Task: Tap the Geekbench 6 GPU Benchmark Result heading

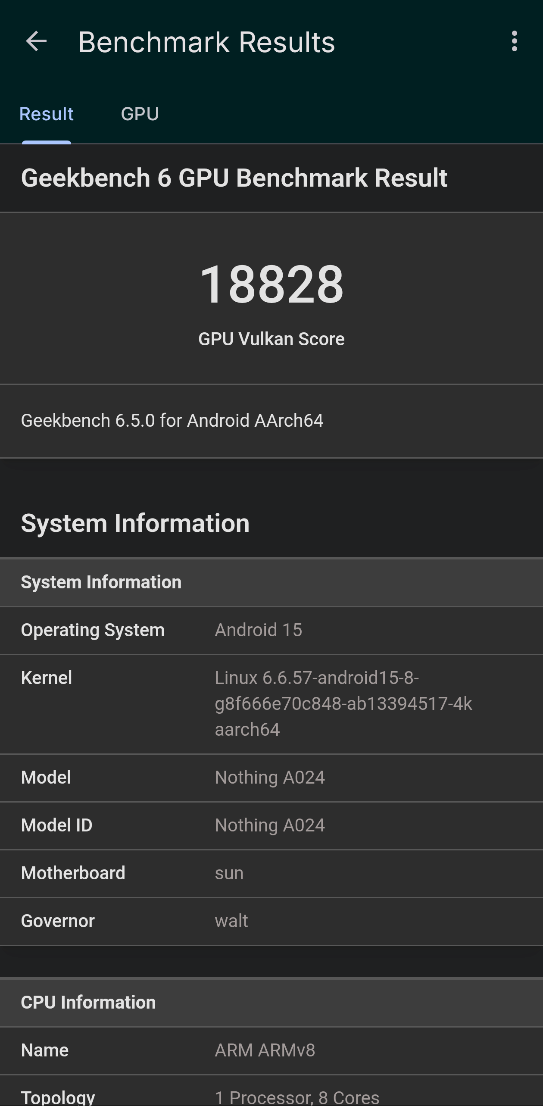Action: 234,178
